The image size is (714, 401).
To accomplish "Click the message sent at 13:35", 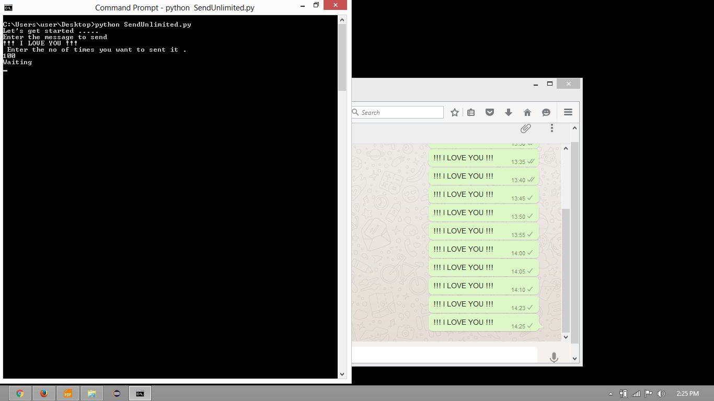I will tap(483, 158).
